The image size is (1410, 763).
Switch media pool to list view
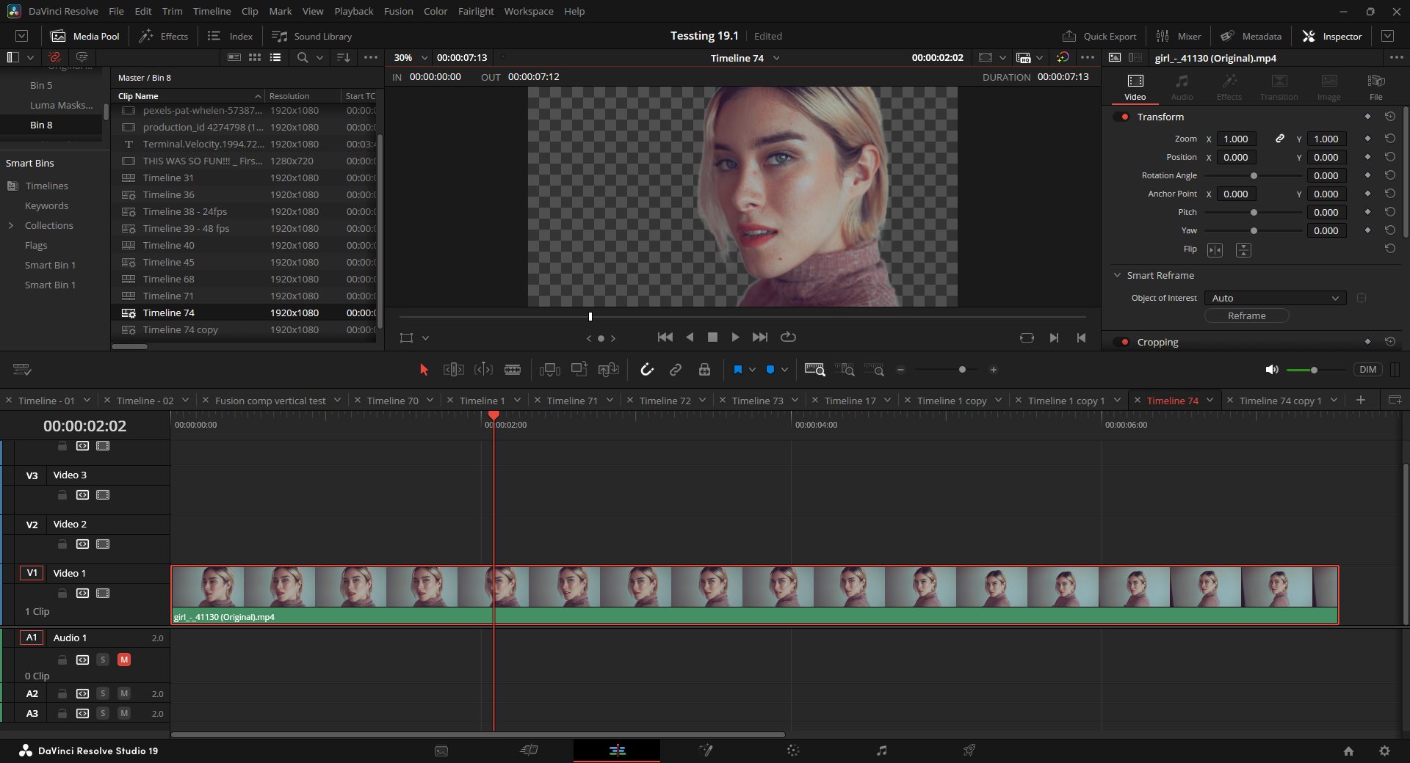tap(275, 57)
